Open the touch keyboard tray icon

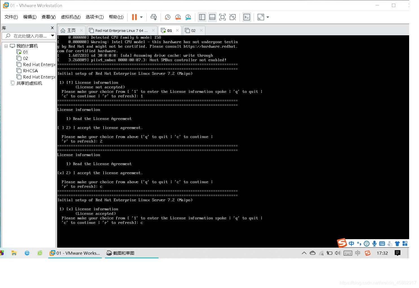pos(348,253)
